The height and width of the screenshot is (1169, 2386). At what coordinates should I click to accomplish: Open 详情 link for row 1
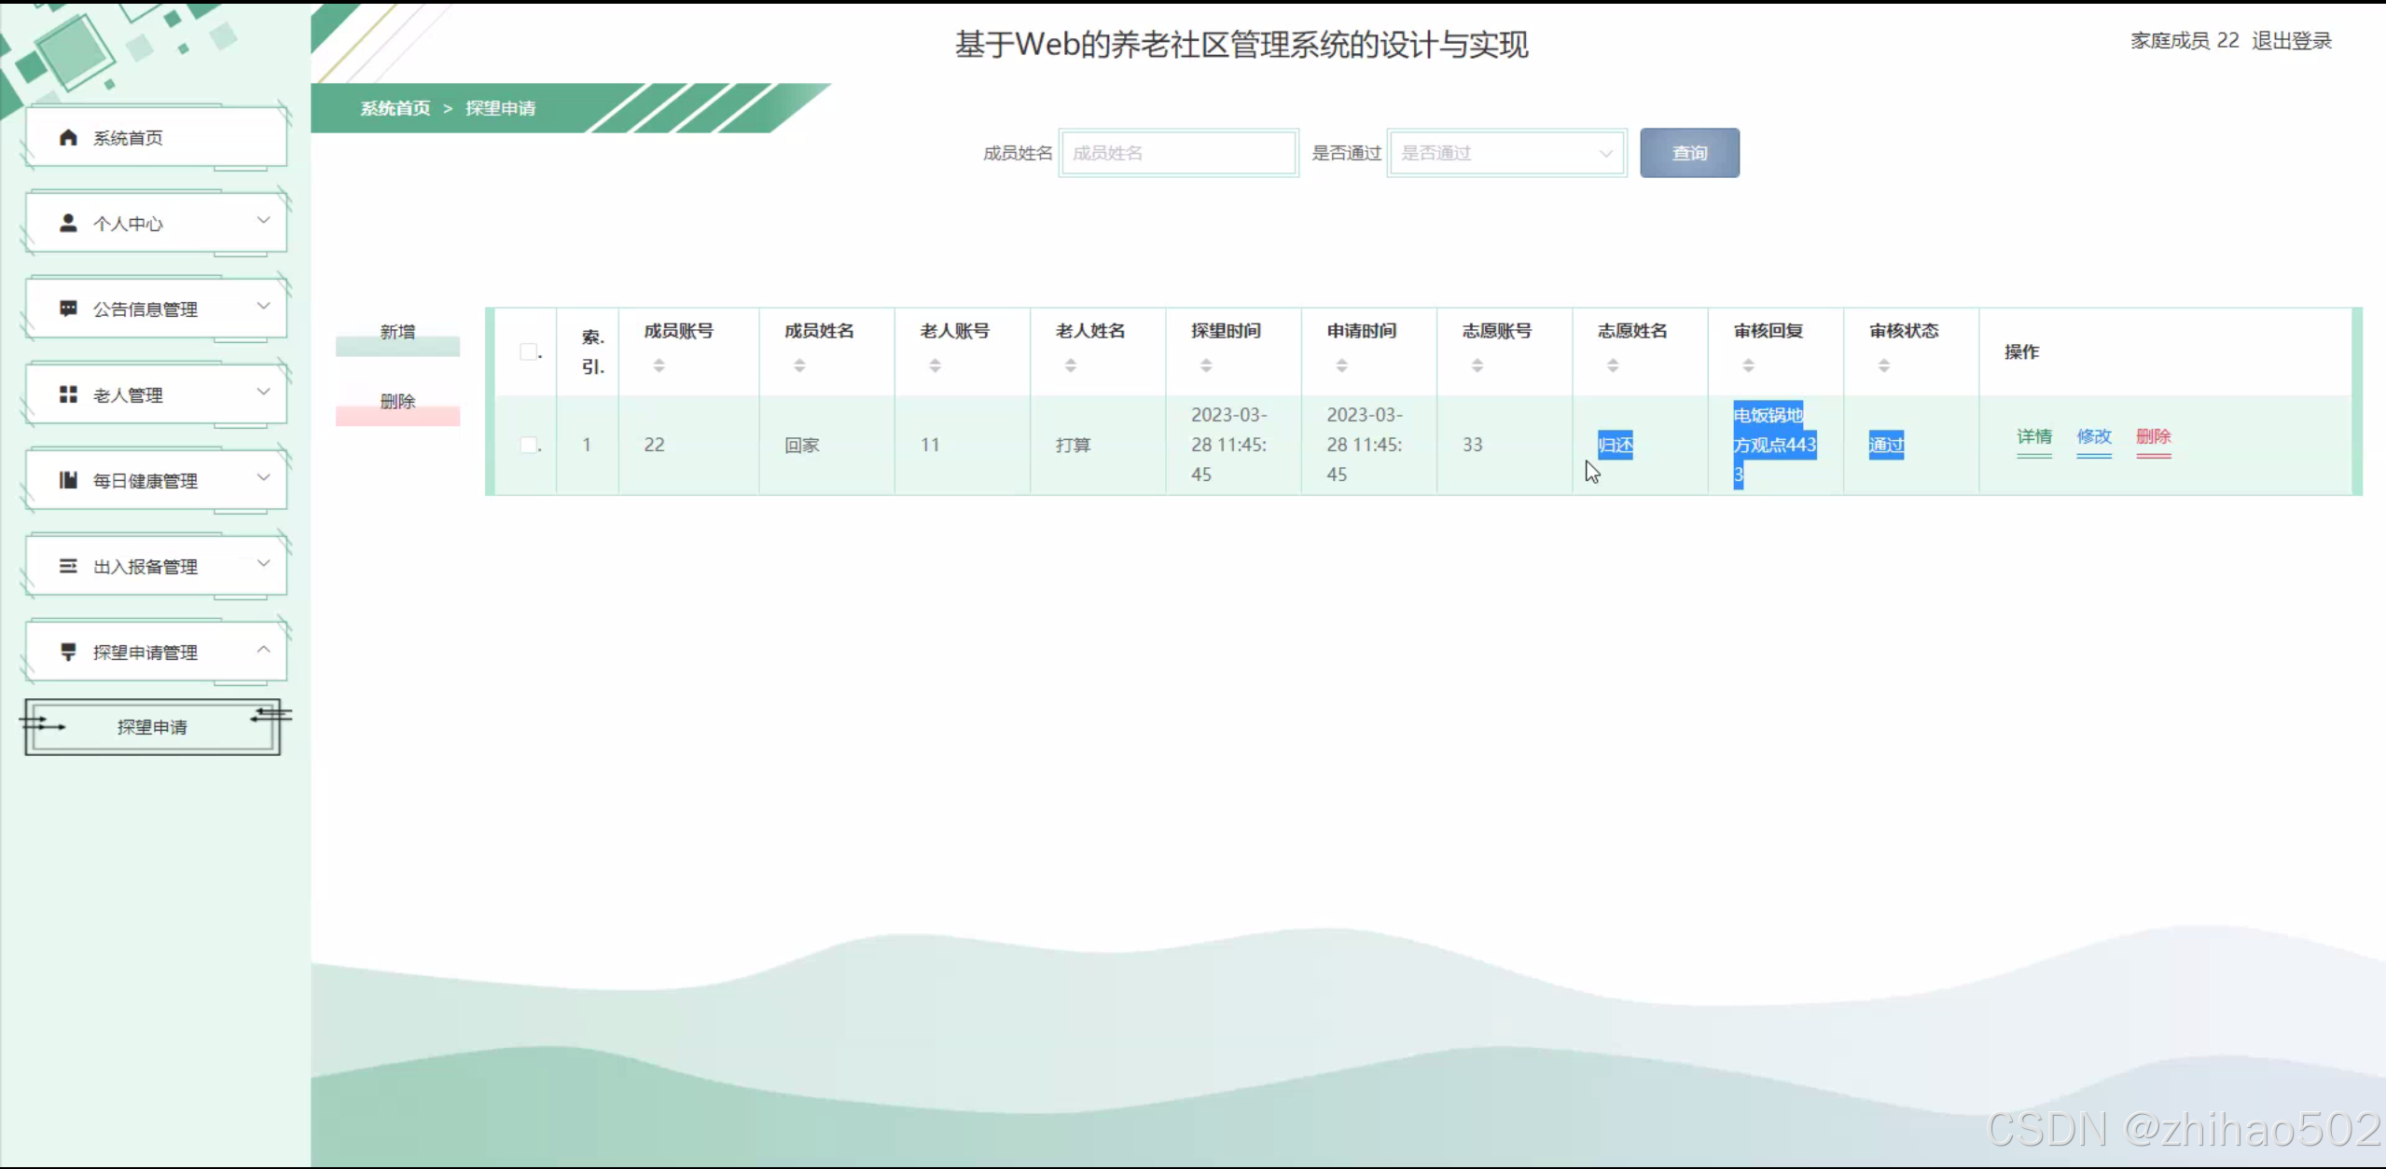(x=2033, y=436)
